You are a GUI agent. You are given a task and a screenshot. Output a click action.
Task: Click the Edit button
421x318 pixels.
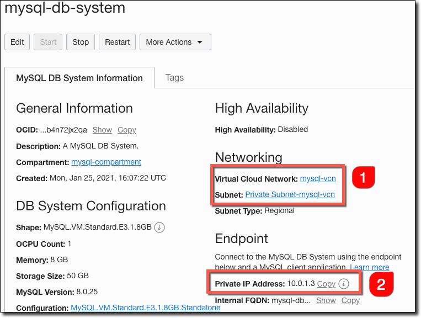[17, 42]
